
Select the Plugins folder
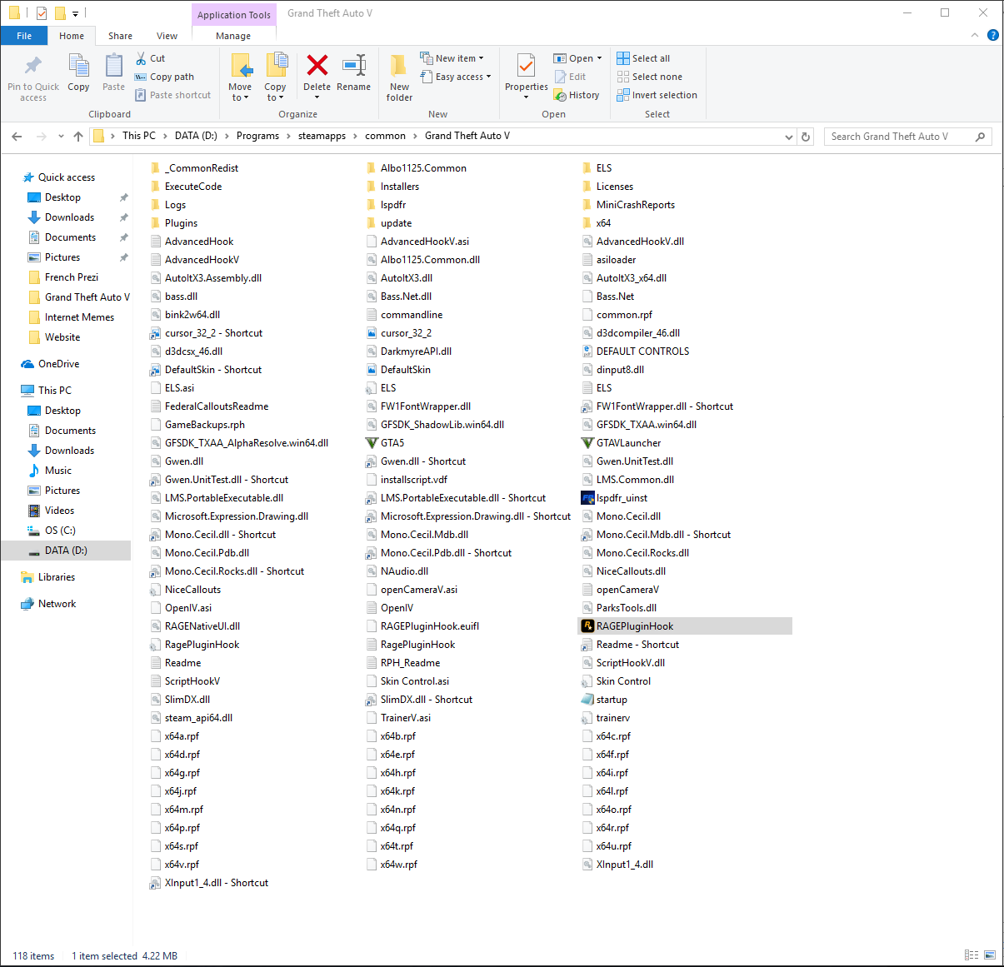point(173,223)
